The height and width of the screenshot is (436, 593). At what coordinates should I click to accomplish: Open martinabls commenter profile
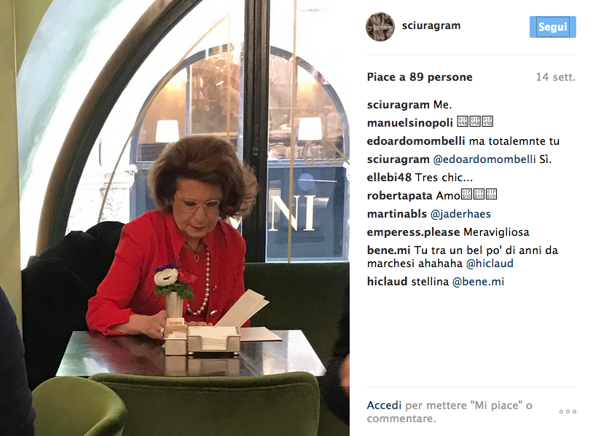coord(397,214)
